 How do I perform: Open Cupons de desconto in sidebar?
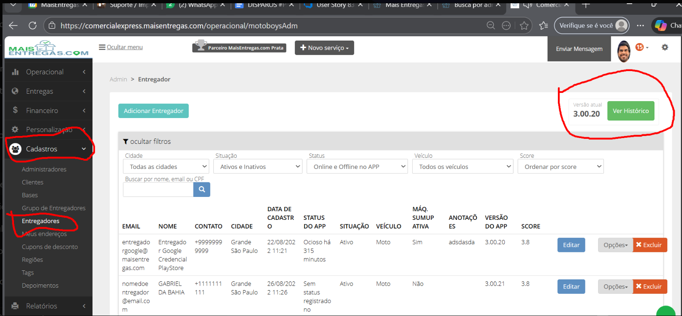50,247
